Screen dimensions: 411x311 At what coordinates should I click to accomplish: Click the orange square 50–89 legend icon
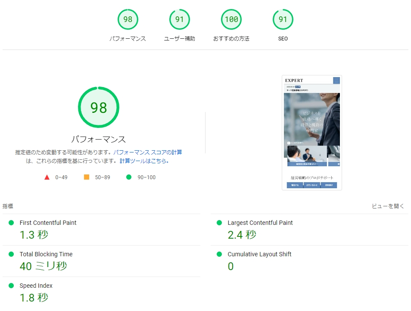pos(87,177)
